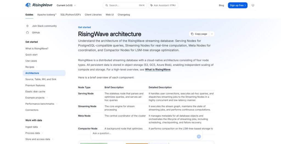Click the Work with data sidebar heading
The height and width of the screenshot is (144, 281).
(34, 120)
